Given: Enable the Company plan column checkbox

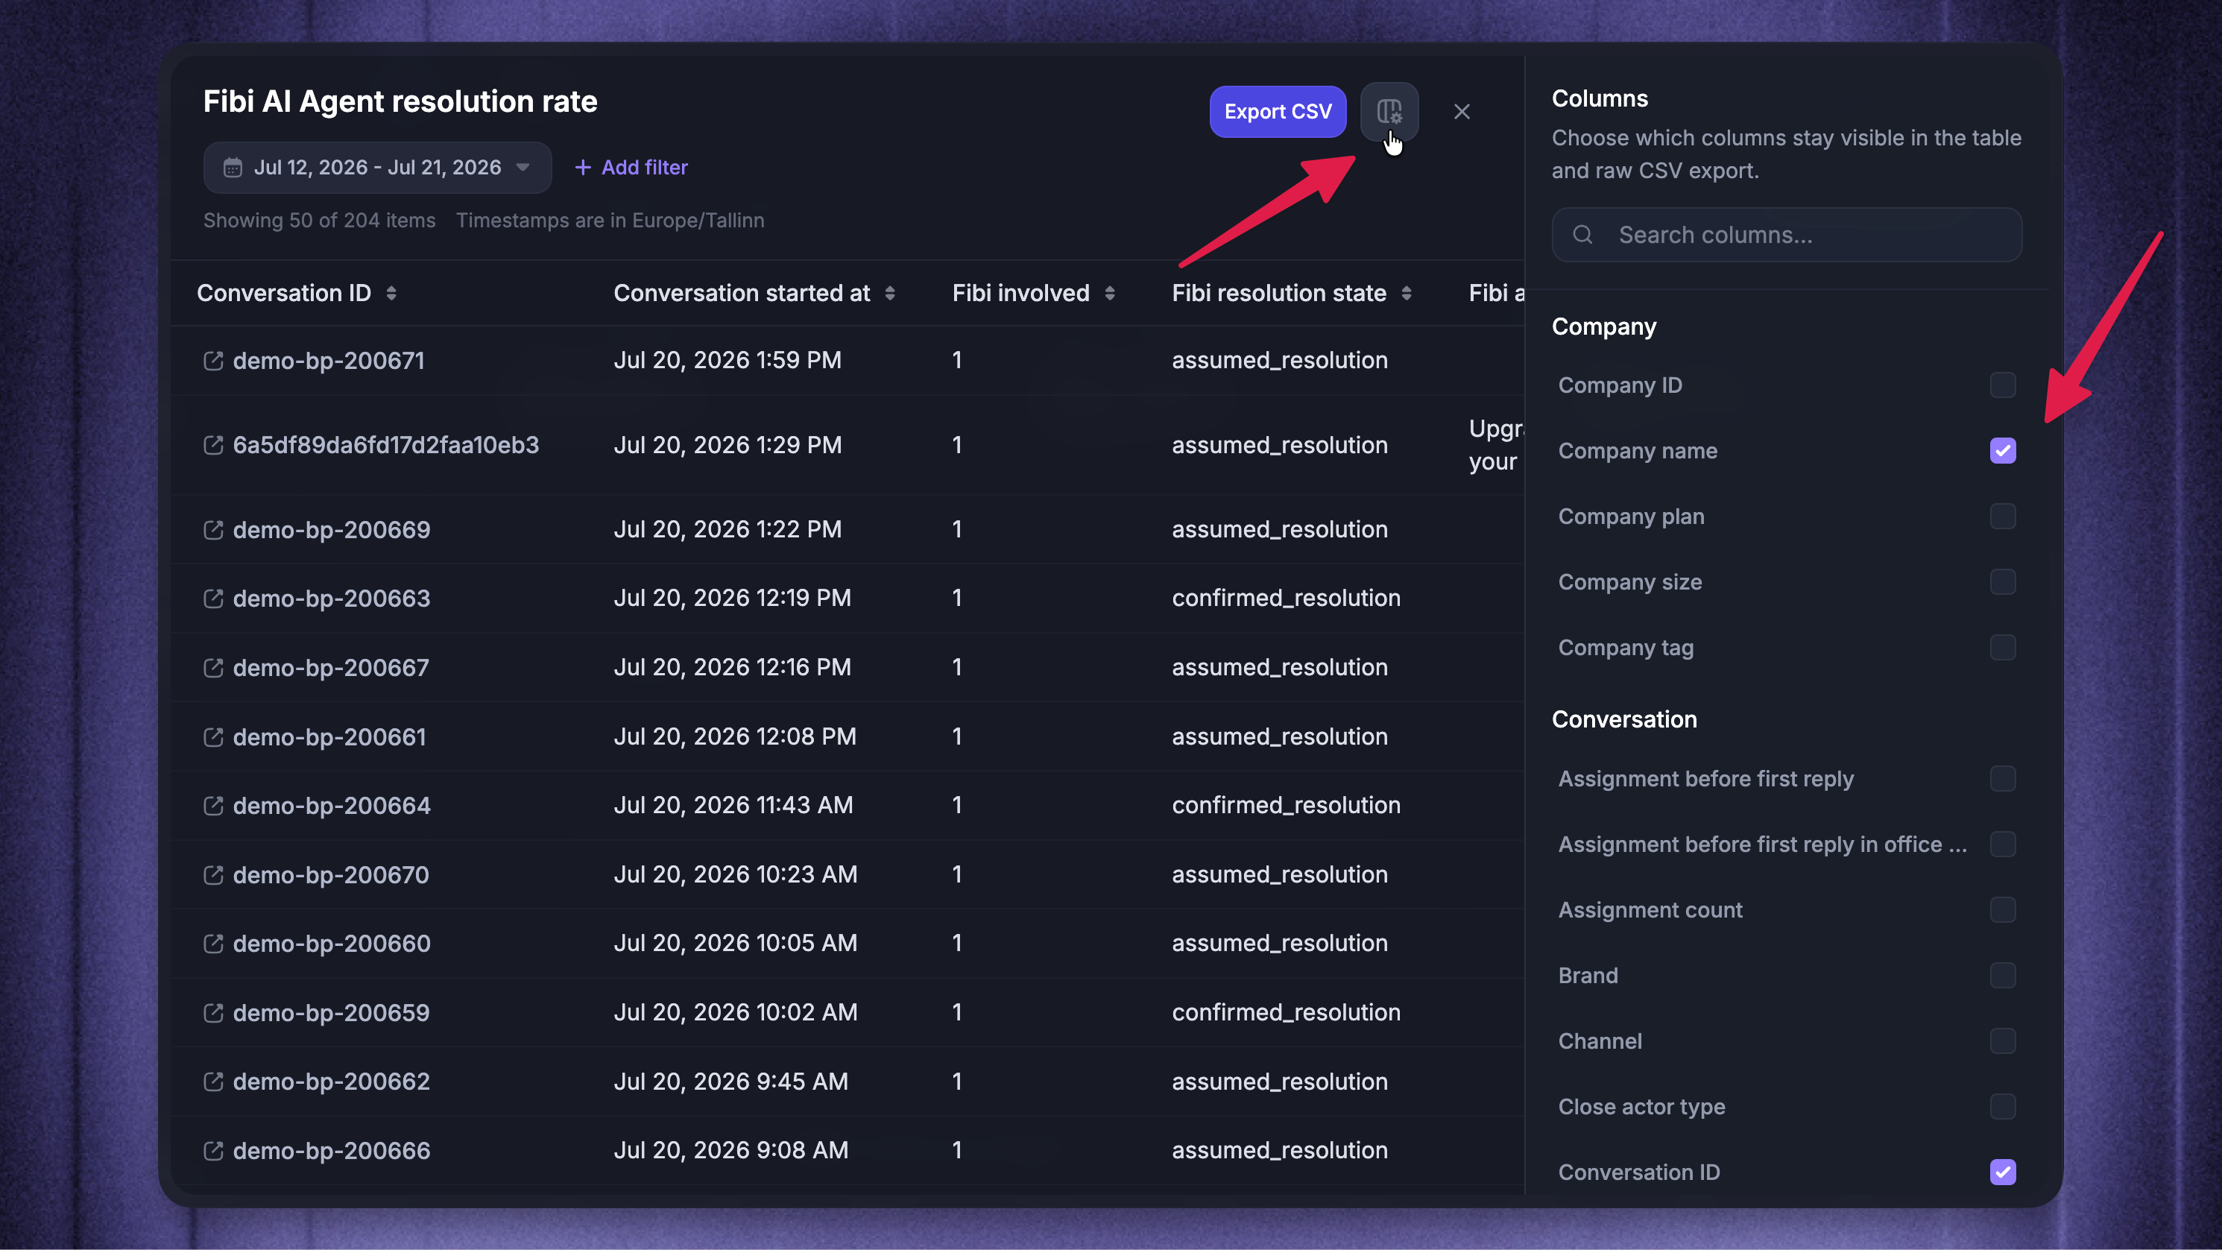Looking at the screenshot, I should (2003, 517).
